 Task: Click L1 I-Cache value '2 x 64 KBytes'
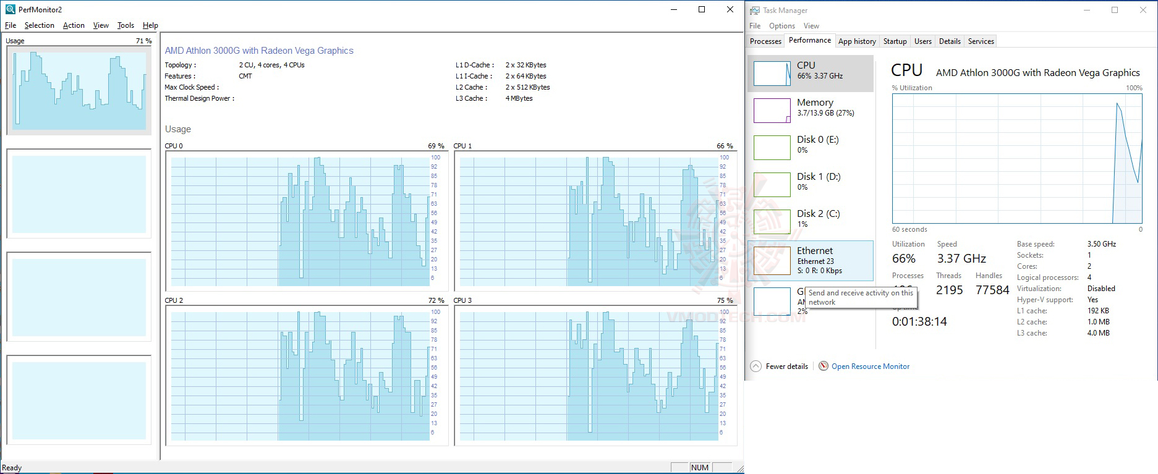coord(526,76)
